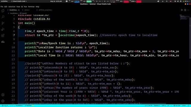Show errors and warnings in status bar
The image size is (191, 107).
(x=5, y=106)
